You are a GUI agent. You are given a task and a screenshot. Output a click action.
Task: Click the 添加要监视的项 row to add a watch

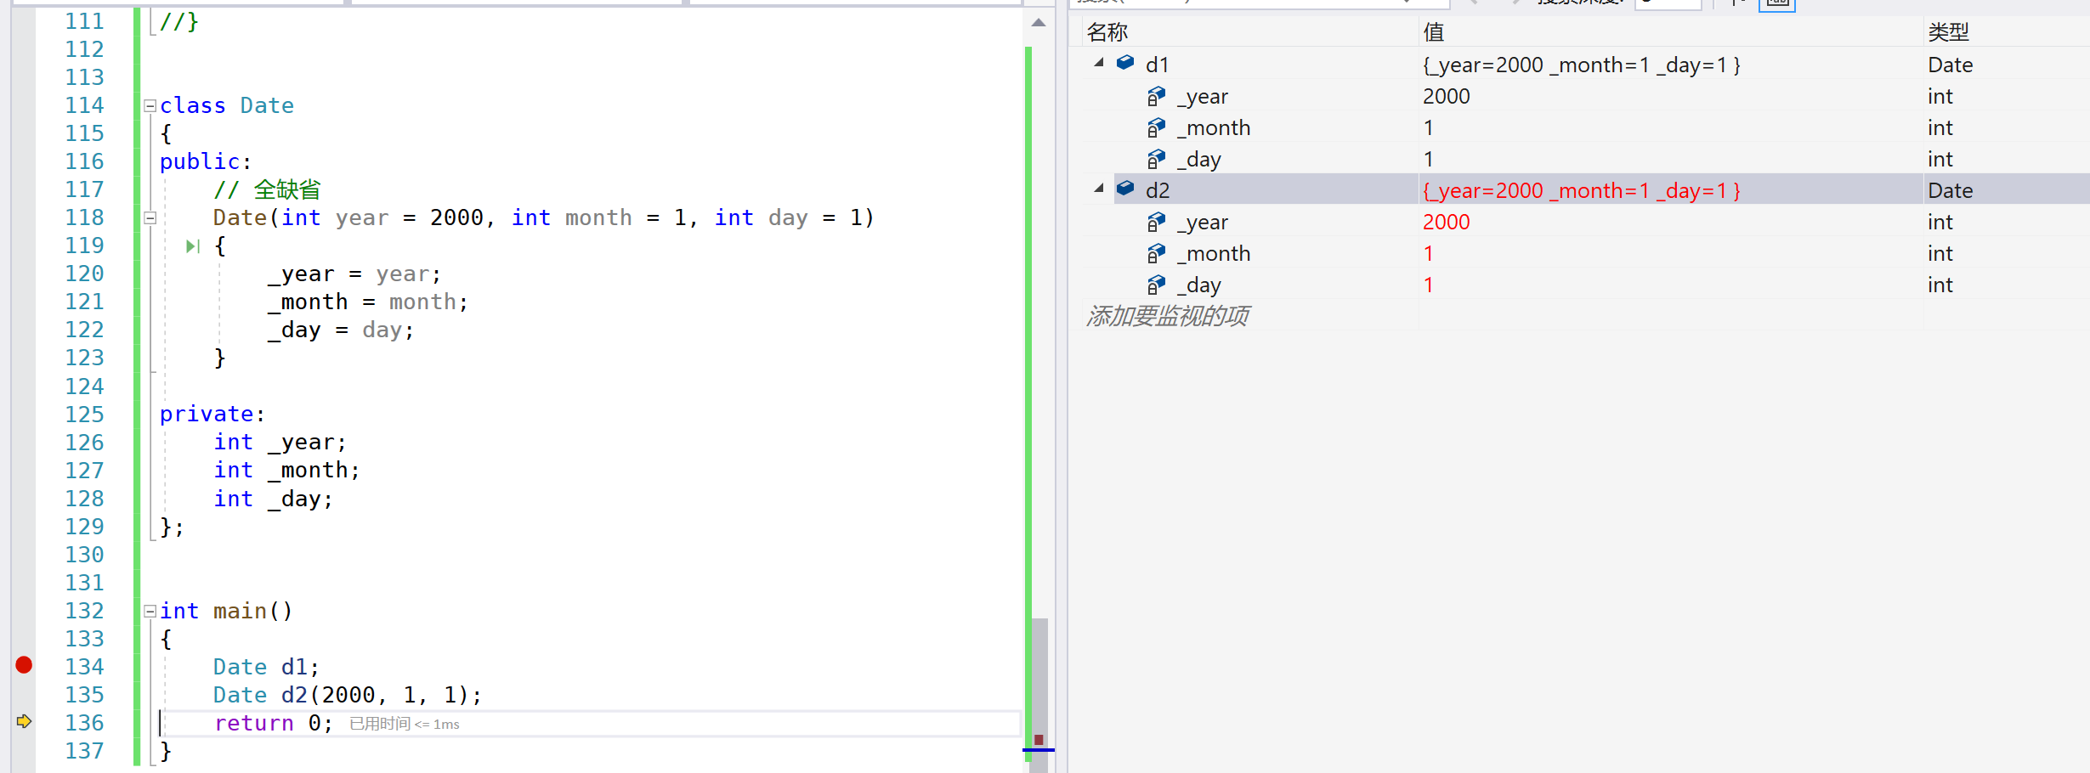pos(1168,315)
